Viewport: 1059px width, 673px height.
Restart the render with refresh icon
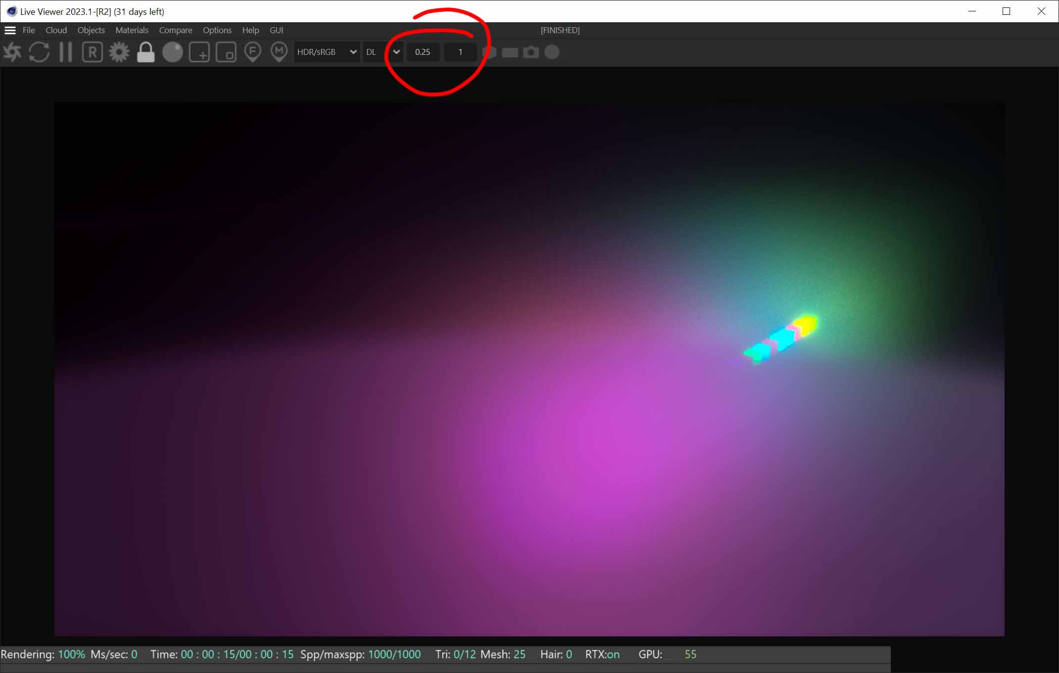point(39,52)
